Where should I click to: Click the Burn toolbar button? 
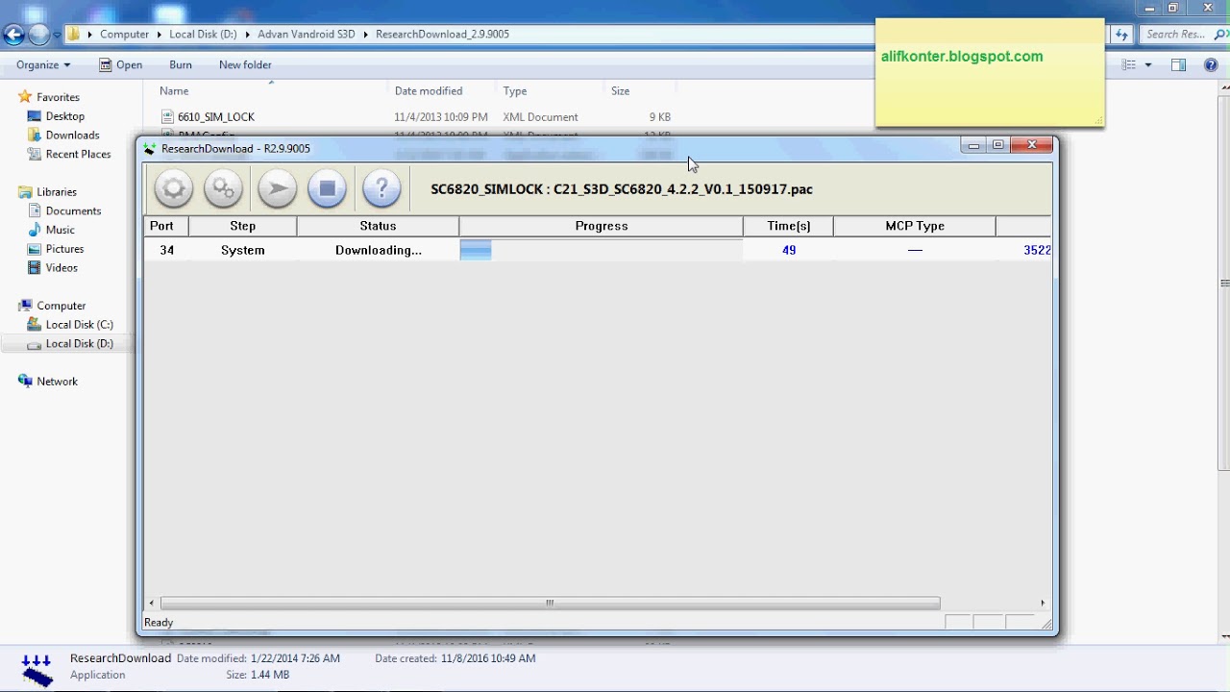tap(181, 65)
